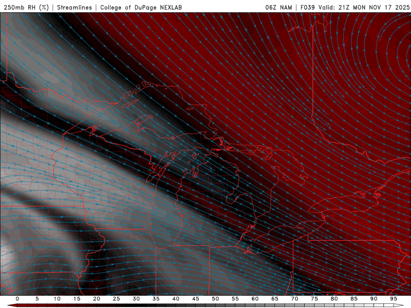
Task: Click the 20 label on the color scale
Action: tap(97, 299)
